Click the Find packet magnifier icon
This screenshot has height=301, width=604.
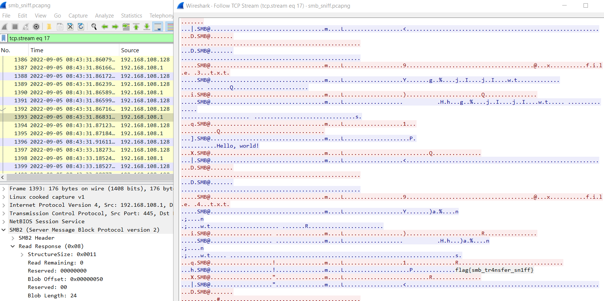pyautogui.click(x=94, y=27)
